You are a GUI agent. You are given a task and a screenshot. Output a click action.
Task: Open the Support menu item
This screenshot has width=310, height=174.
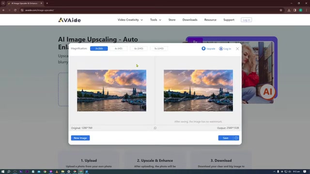click(x=229, y=20)
